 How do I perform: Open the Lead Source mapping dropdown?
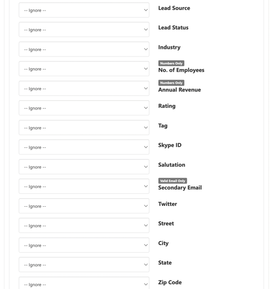pos(84,10)
